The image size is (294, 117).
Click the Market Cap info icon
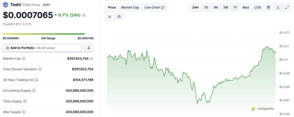click(x=24, y=59)
